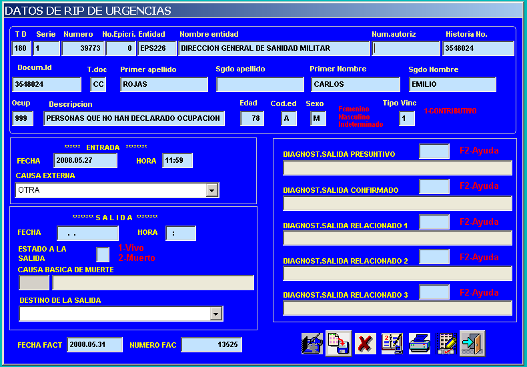The width and height of the screenshot is (527, 367).
Task: Click the Edad field containing 78
Action: tap(252, 118)
